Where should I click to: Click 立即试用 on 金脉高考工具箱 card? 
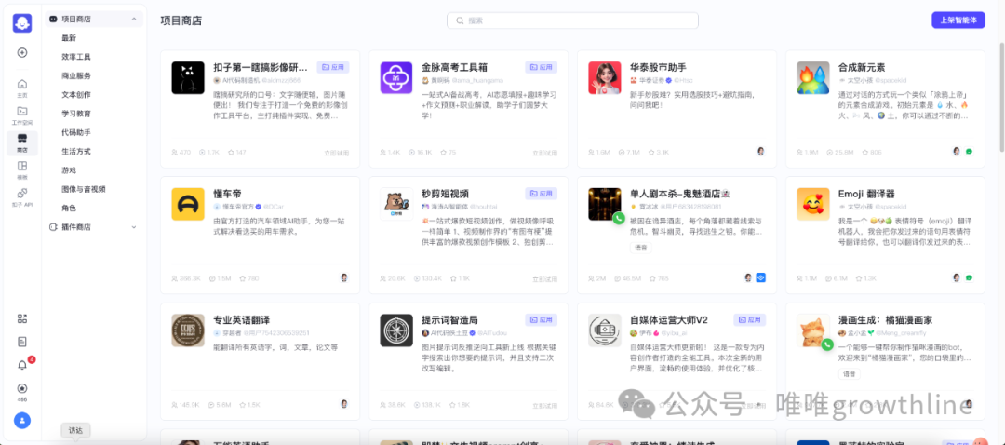click(x=544, y=153)
